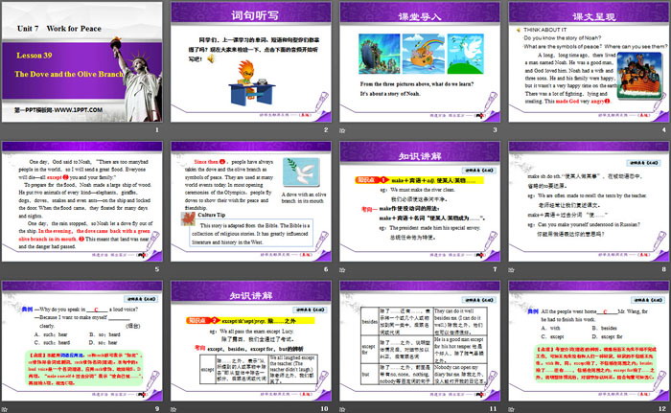This screenshot has height=413, width=671.
Task: Click slide number 5 label
Action: (157, 269)
